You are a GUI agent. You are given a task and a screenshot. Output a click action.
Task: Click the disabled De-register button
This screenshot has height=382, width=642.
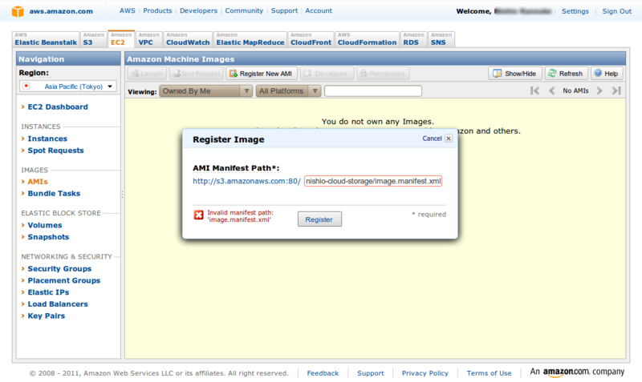327,74
